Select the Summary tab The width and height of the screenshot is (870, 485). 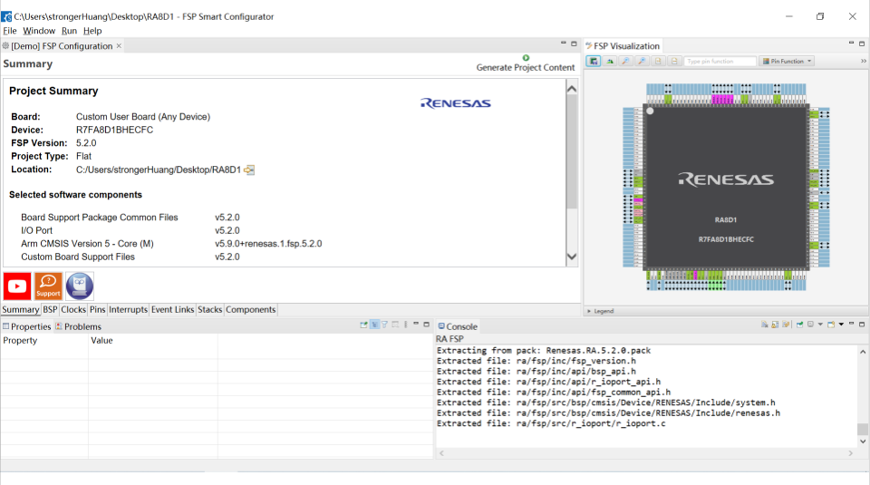(21, 310)
